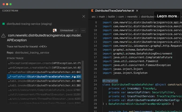Click stack frame CompletableFuture.java:1700
Image resolution: width=182 pixels, height=112 pixels.
45,90
